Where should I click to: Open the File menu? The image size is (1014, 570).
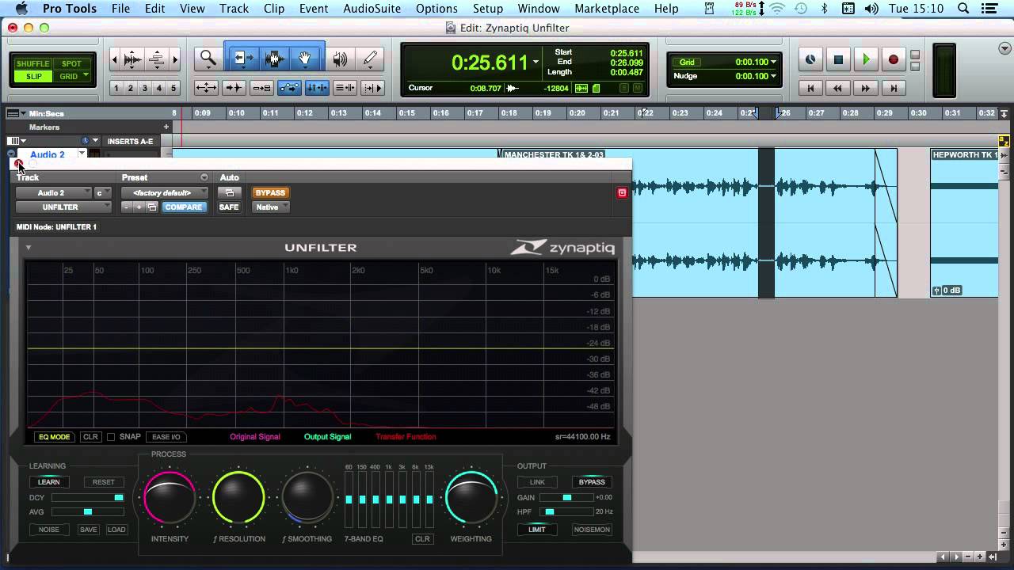click(120, 9)
